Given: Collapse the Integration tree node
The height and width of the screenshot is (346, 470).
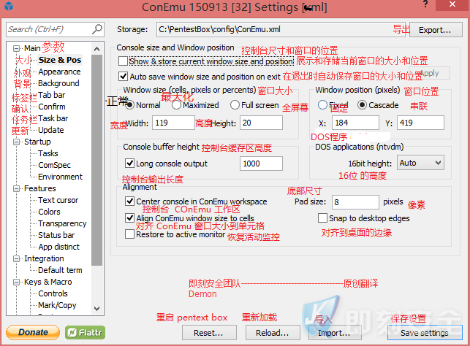Looking at the screenshot, I should (17, 258).
